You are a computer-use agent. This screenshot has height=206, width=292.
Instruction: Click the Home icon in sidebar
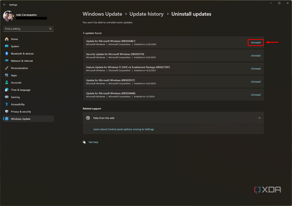(x=7, y=39)
